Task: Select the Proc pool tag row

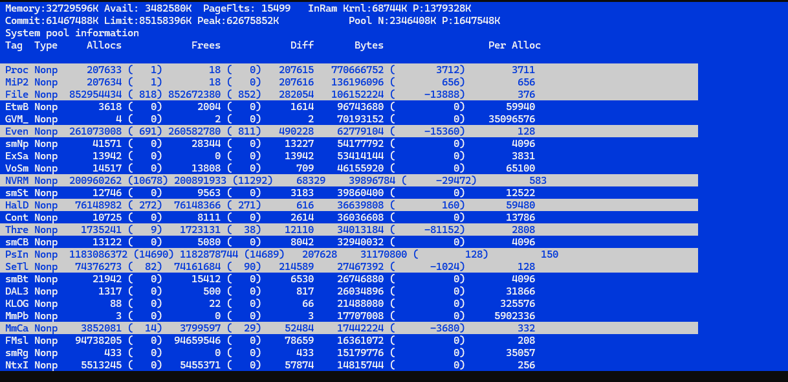Action: [16, 69]
